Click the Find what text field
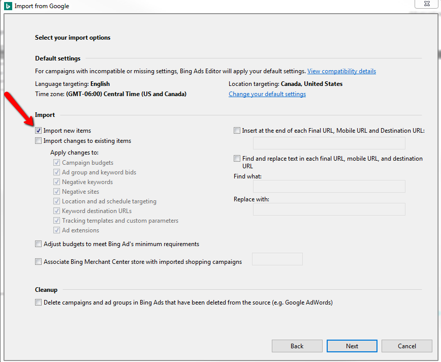The height and width of the screenshot is (362, 441). coord(329,187)
